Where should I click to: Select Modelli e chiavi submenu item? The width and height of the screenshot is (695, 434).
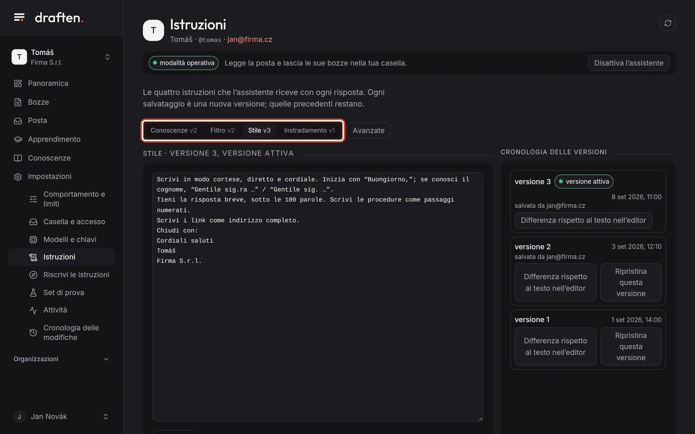pos(61,240)
